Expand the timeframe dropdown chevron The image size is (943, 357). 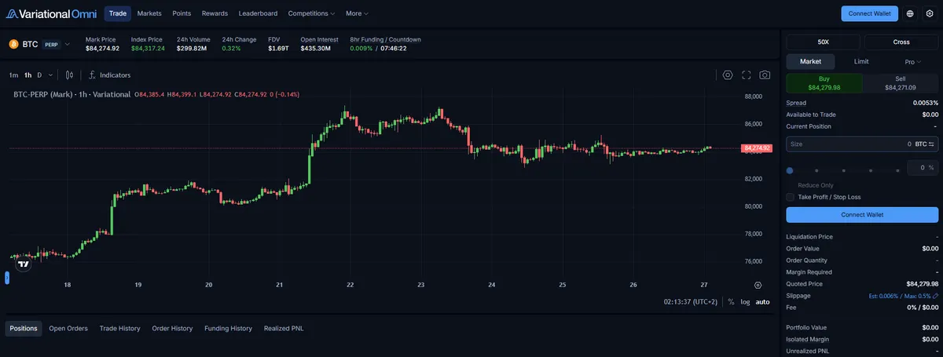tap(51, 75)
